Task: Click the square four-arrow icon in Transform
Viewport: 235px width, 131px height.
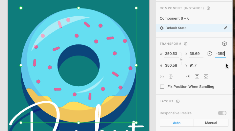Action: coord(206,76)
